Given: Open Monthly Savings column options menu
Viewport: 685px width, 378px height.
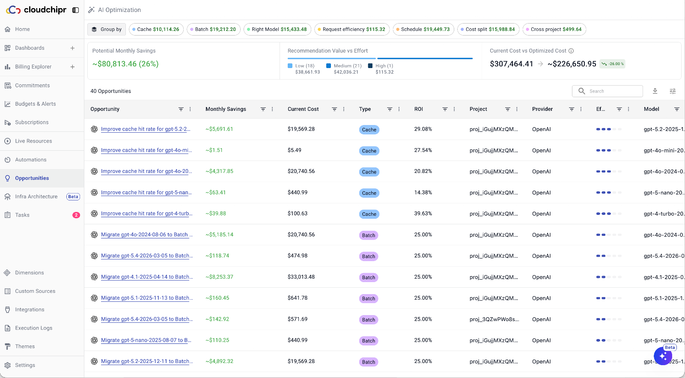Looking at the screenshot, I should 272,109.
